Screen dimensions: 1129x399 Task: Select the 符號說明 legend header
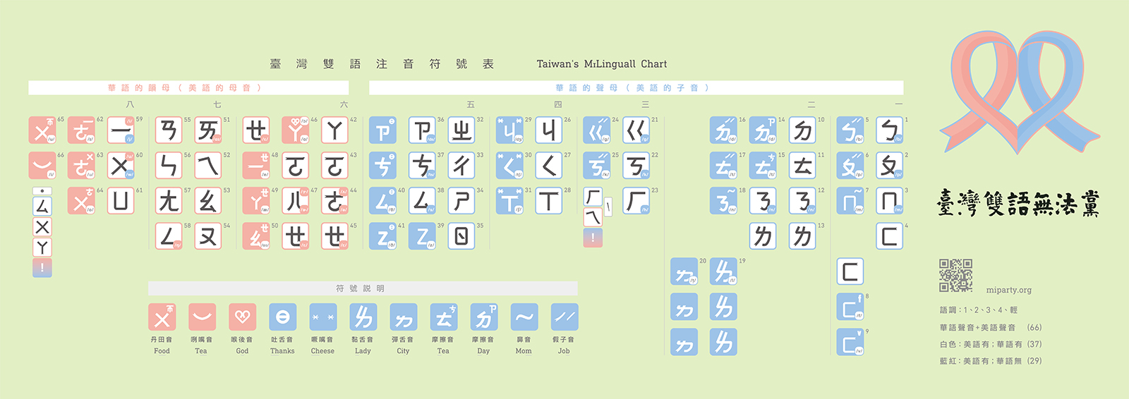(363, 288)
